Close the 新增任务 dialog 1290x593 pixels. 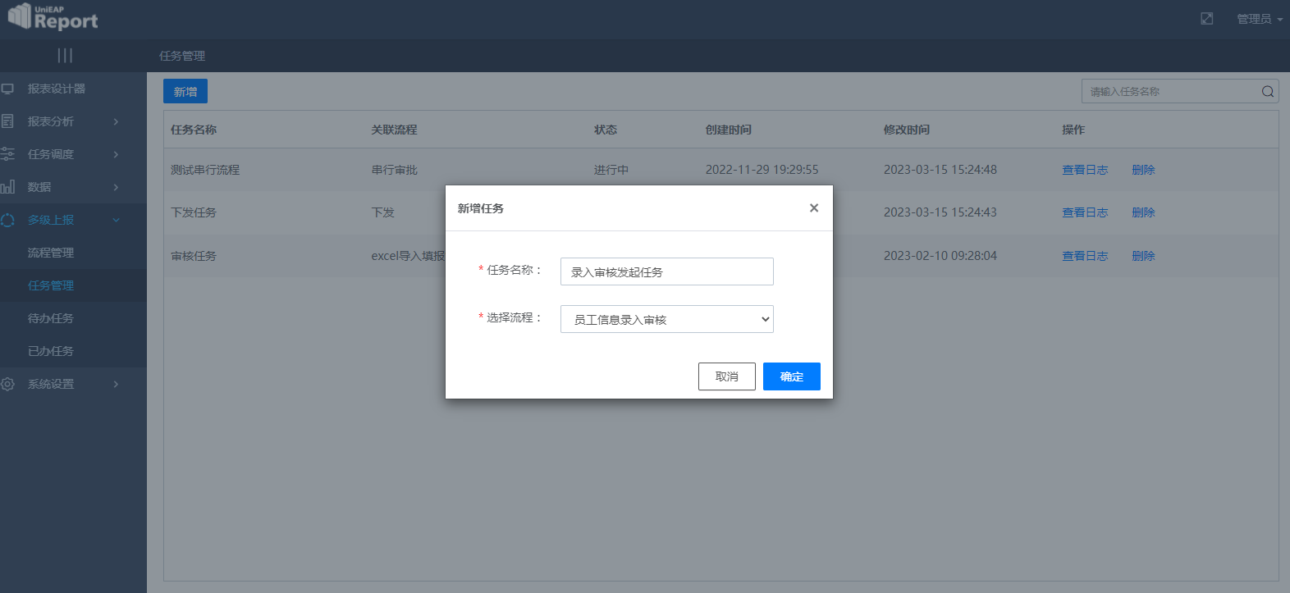[x=814, y=208]
